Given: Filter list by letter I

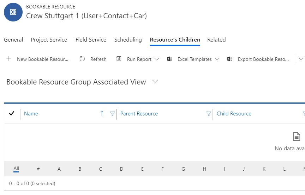Looking at the screenshot, I should coord(225,169).
